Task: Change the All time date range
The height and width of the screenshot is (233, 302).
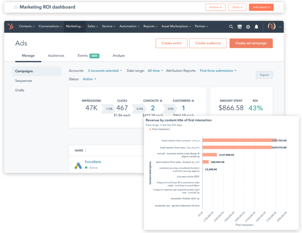Action: click(155, 71)
